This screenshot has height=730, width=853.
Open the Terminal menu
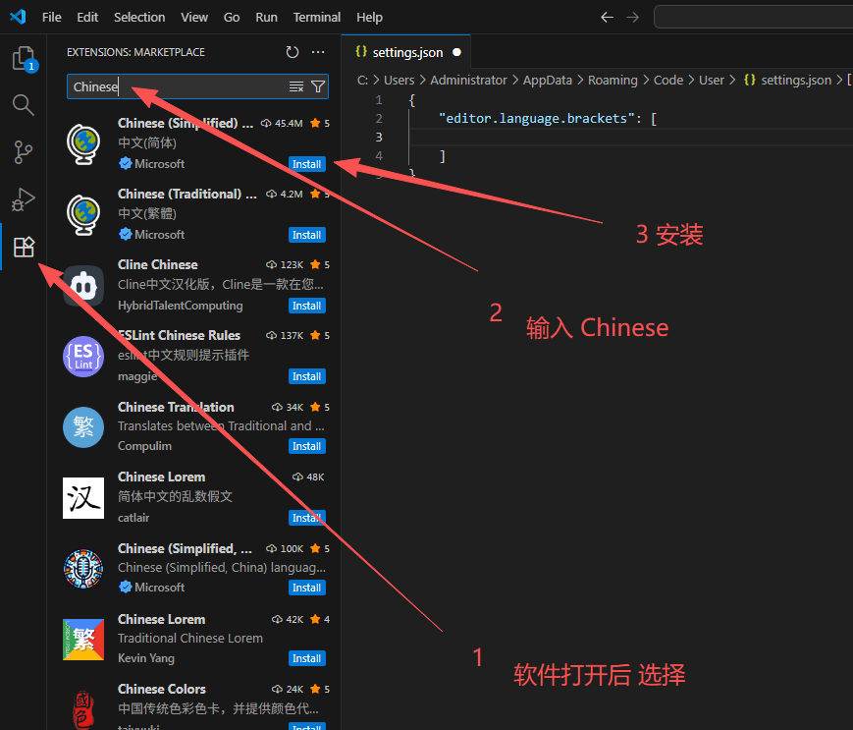pos(317,18)
